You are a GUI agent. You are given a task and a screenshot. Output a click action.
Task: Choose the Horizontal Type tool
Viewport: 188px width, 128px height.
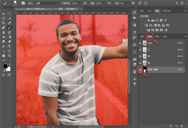[9, 46]
